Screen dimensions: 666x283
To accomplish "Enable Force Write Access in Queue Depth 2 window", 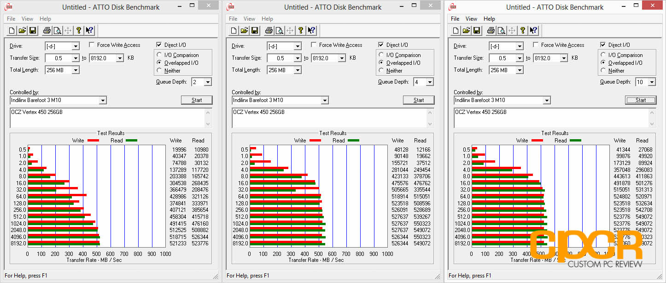I will click(92, 45).
